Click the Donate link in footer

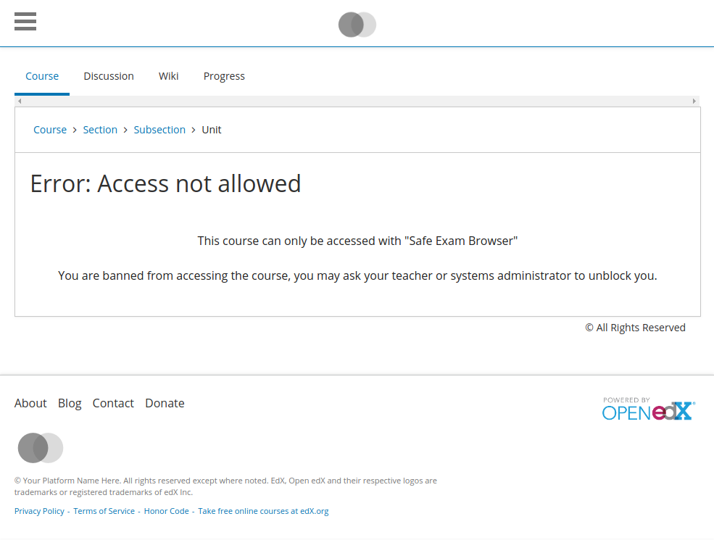(165, 403)
